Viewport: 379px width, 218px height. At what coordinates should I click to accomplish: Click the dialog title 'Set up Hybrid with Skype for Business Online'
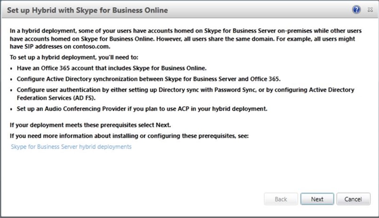point(87,10)
